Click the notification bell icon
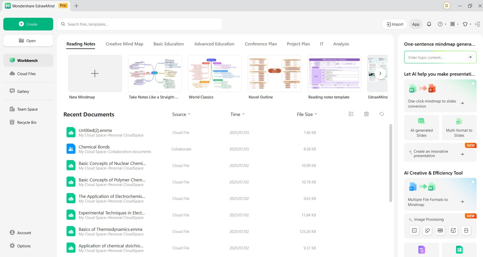Screen dimensions: 483x257 429,24
